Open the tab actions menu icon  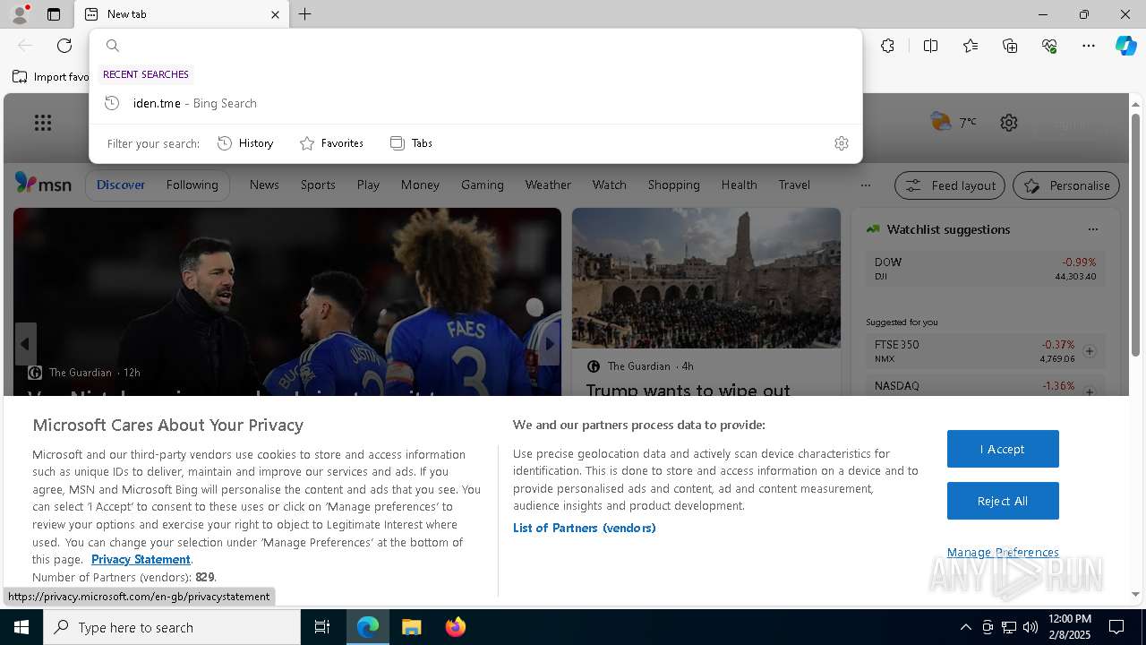pos(54,14)
